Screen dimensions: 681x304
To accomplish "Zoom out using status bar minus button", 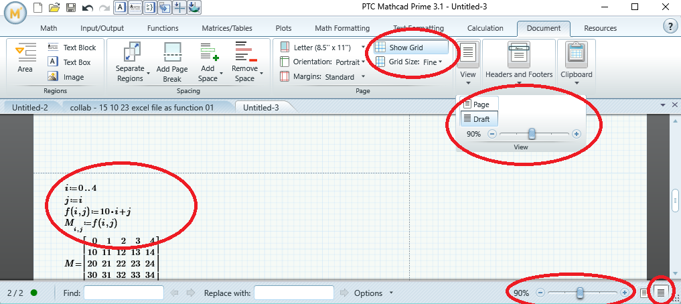I will pos(540,293).
